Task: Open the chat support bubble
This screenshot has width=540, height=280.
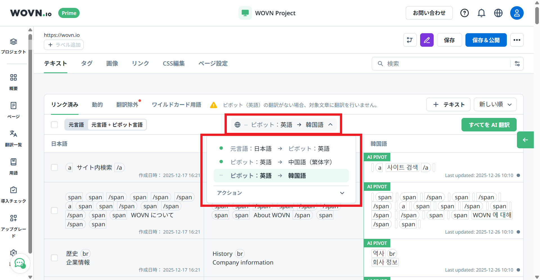Action: (20, 263)
